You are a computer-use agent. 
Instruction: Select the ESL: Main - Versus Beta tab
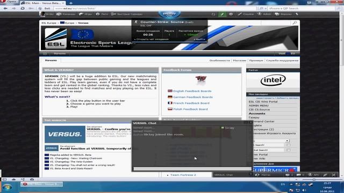coord(43,3)
